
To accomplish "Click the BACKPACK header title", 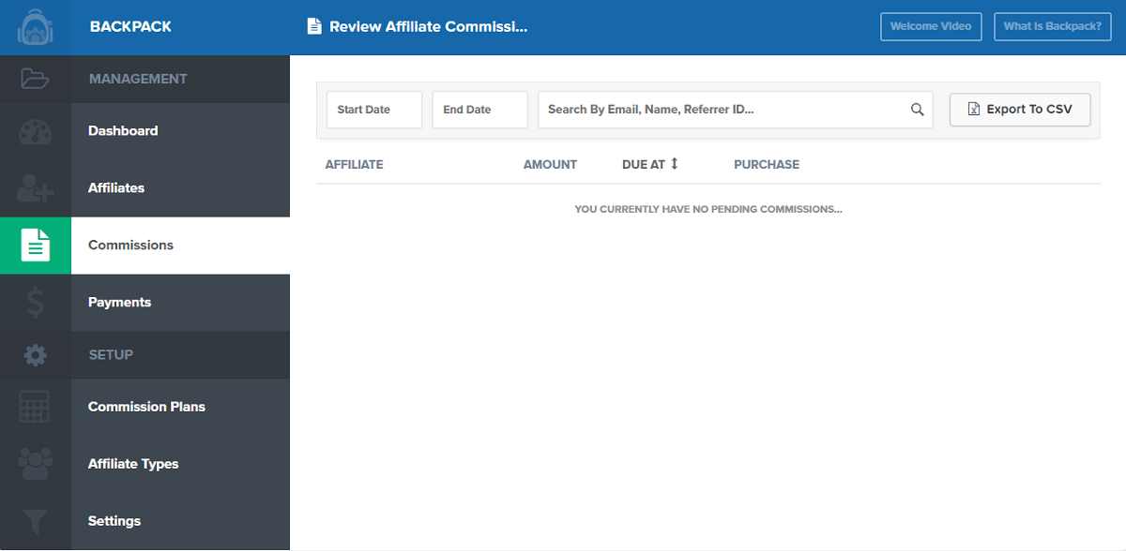I will click(130, 26).
